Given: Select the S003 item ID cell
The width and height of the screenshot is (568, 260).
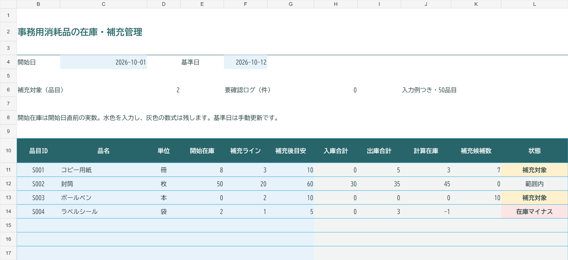Looking at the screenshot, I should [38, 197].
